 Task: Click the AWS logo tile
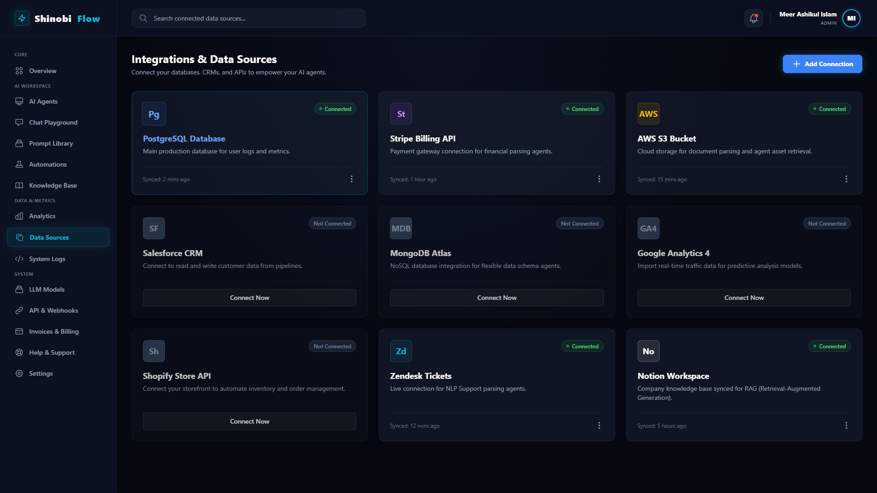tap(649, 114)
